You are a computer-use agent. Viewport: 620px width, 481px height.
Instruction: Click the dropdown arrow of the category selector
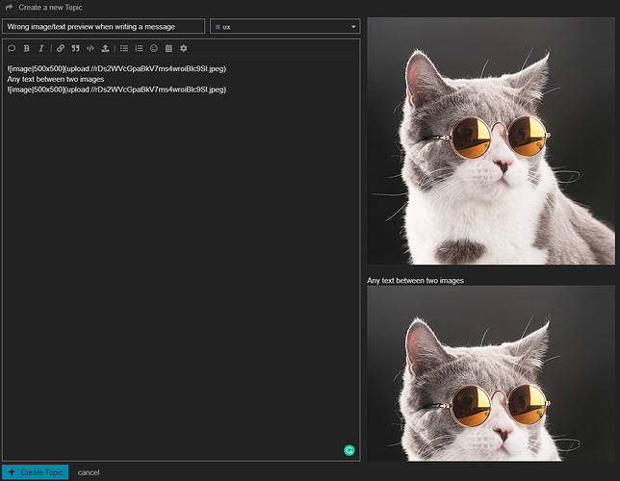pos(353,27)
